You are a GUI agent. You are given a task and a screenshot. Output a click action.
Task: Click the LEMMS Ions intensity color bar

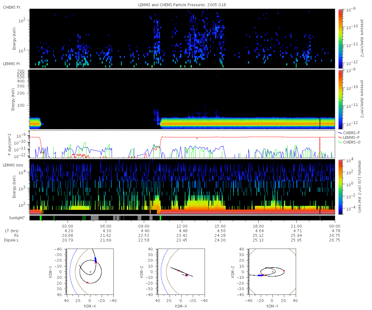point(340,187)
